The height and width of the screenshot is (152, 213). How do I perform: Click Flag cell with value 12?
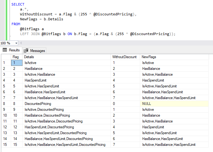tap(17, 127)
